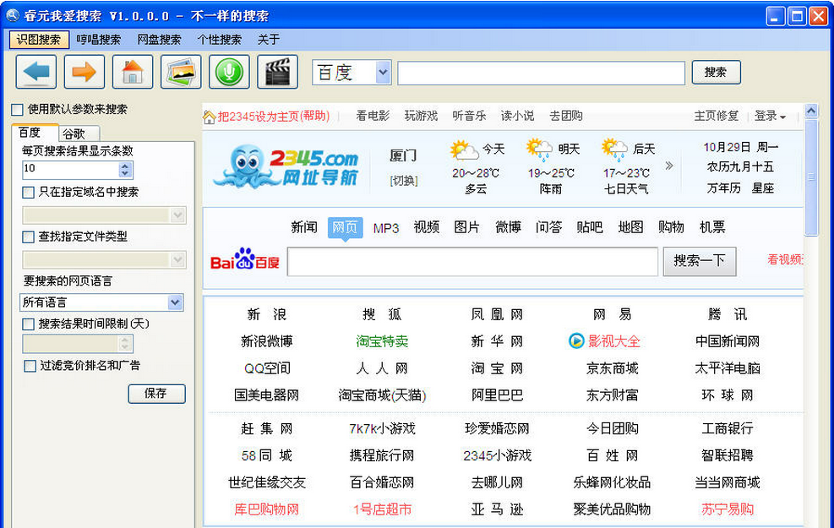Select the image search picture icon

tap(181, 73)
